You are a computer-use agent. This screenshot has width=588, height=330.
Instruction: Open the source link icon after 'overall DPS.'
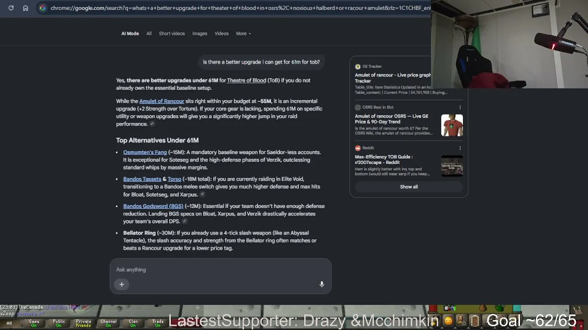184,221
